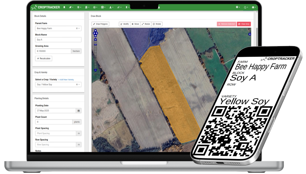The image size is (306, 174).
Task: Click 'Yellow Soy' variety text on the phone
Action: (244, 101)
